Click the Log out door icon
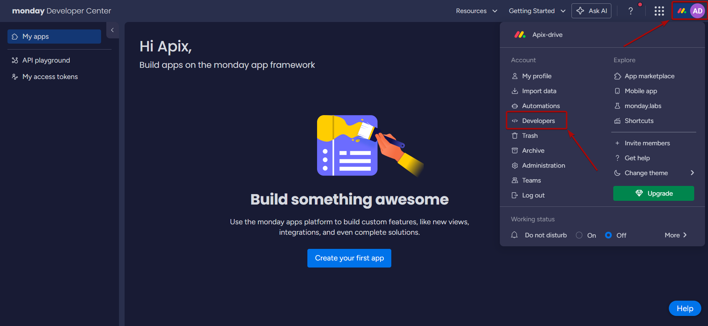The image size is (708, 326). pos(515,195)
